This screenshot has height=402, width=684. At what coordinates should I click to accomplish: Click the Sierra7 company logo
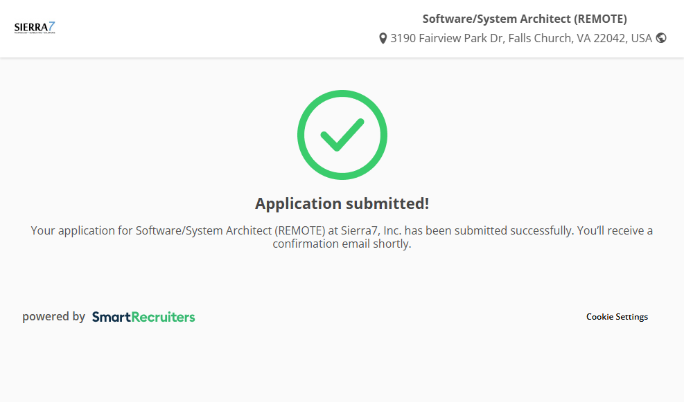pos(34,28)
